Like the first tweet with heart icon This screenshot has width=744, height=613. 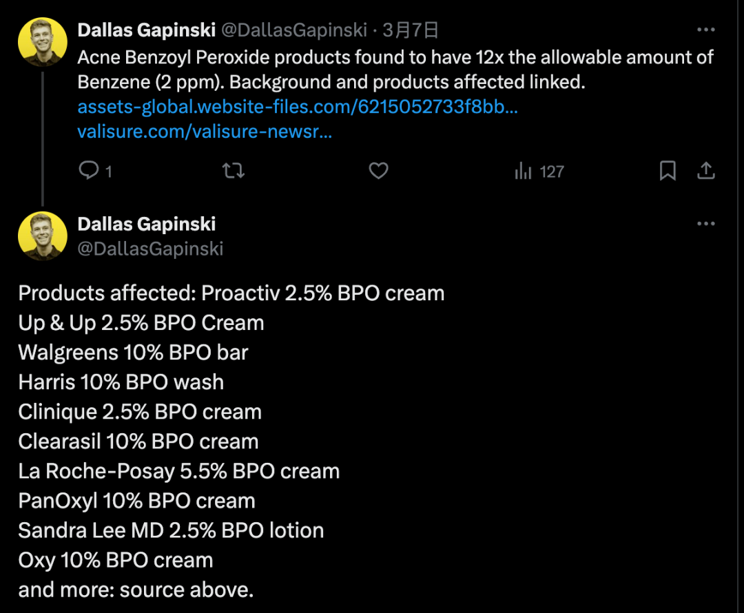[378, 171]
